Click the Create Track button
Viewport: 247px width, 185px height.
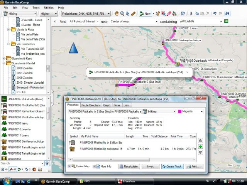[173, 166]
